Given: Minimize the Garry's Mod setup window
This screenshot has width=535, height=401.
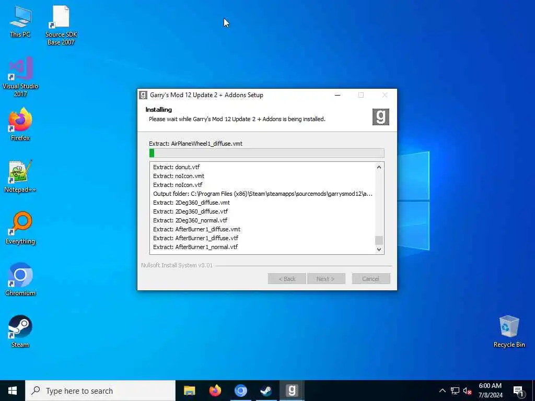Looking at the screenshot, I should tap(338, 95).
